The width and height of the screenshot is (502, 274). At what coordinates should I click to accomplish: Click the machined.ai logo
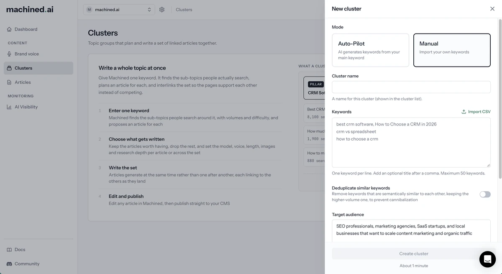30,9
